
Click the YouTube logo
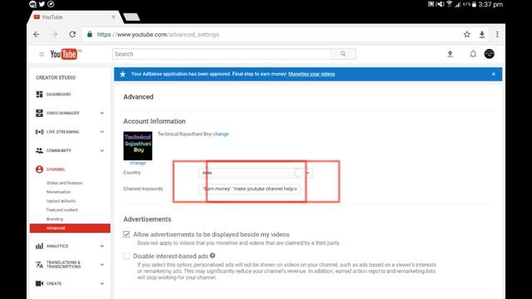64,54
